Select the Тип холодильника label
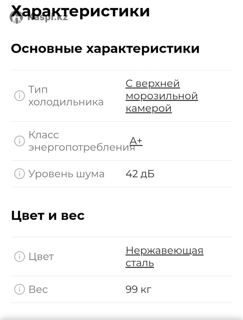The height and width of the screenshot is (320, 243). (66, 96)
